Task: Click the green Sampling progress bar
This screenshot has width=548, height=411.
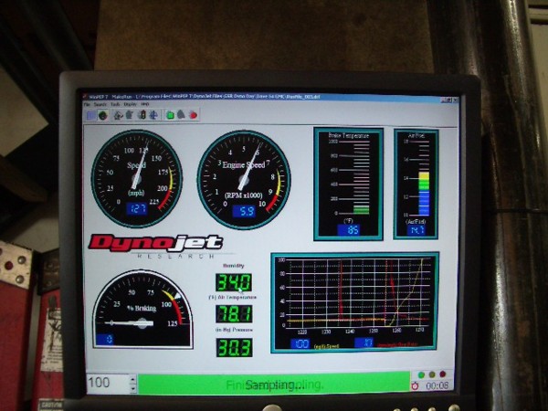Action: (274, 385)
